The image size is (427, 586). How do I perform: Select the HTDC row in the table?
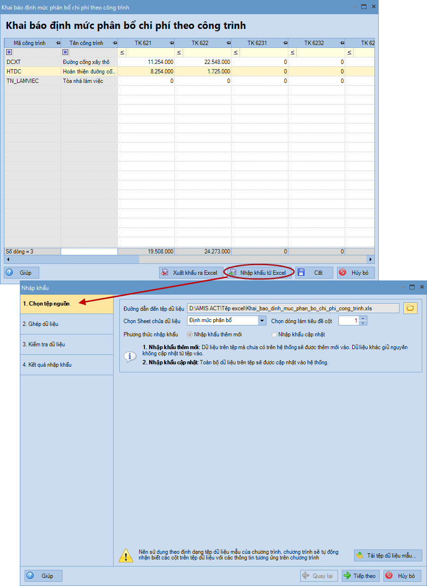point(32,72)
